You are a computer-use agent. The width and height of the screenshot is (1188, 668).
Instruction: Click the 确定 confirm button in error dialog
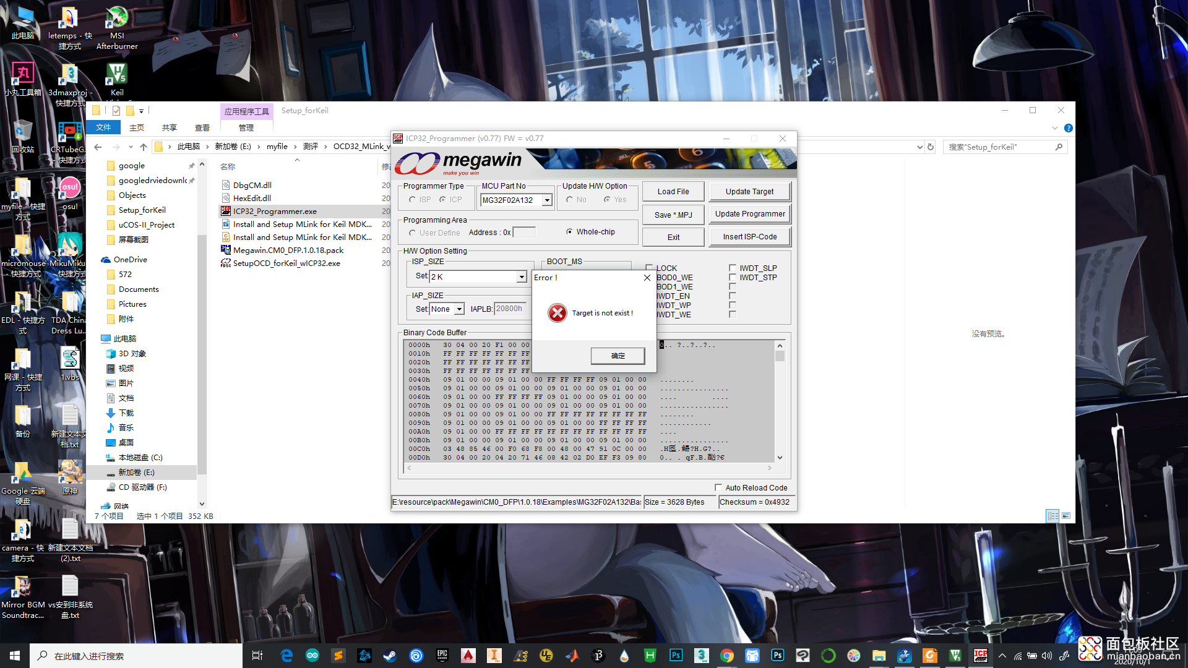coord(617,355)
